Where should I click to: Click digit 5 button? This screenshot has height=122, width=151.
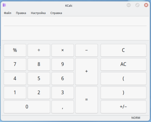[39, 79]
